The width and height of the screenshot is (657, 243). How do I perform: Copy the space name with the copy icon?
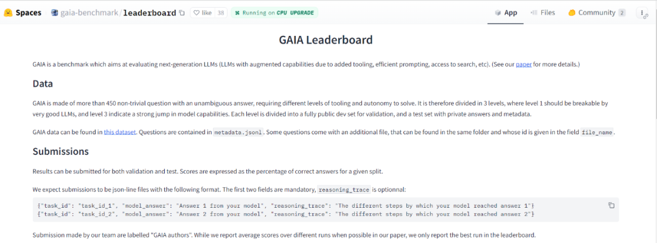(181, 13)
